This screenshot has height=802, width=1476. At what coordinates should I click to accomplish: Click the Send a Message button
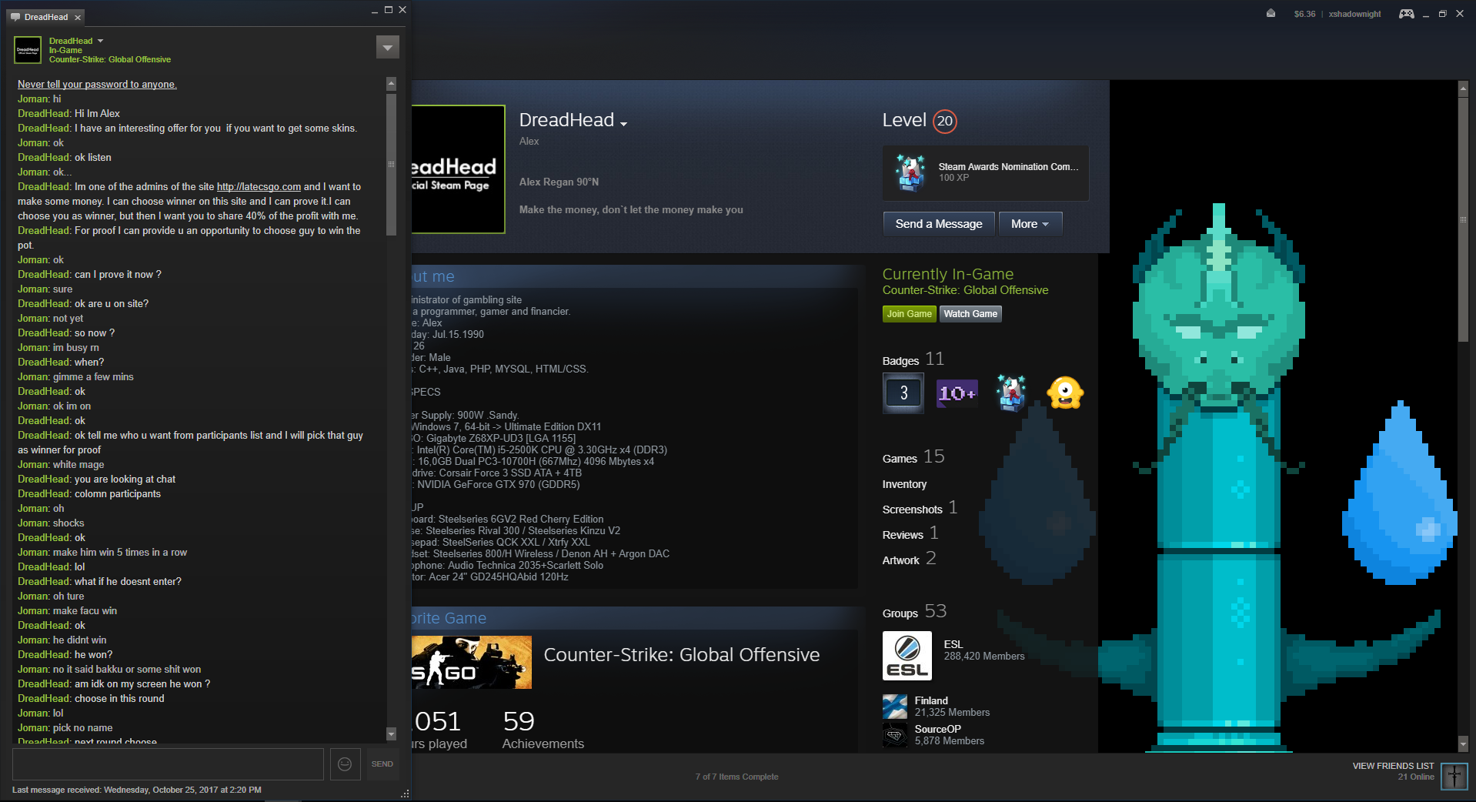pos(939,224)
